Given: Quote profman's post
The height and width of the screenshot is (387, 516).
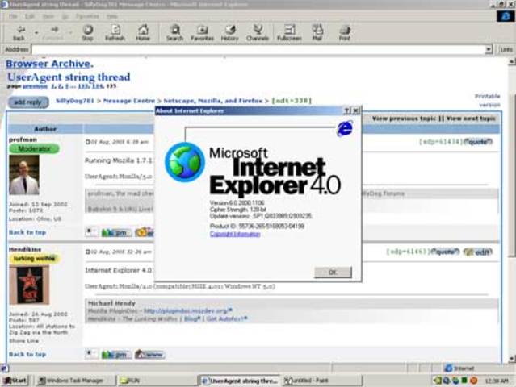Looking at the screenshot, I should coord(478,142).
